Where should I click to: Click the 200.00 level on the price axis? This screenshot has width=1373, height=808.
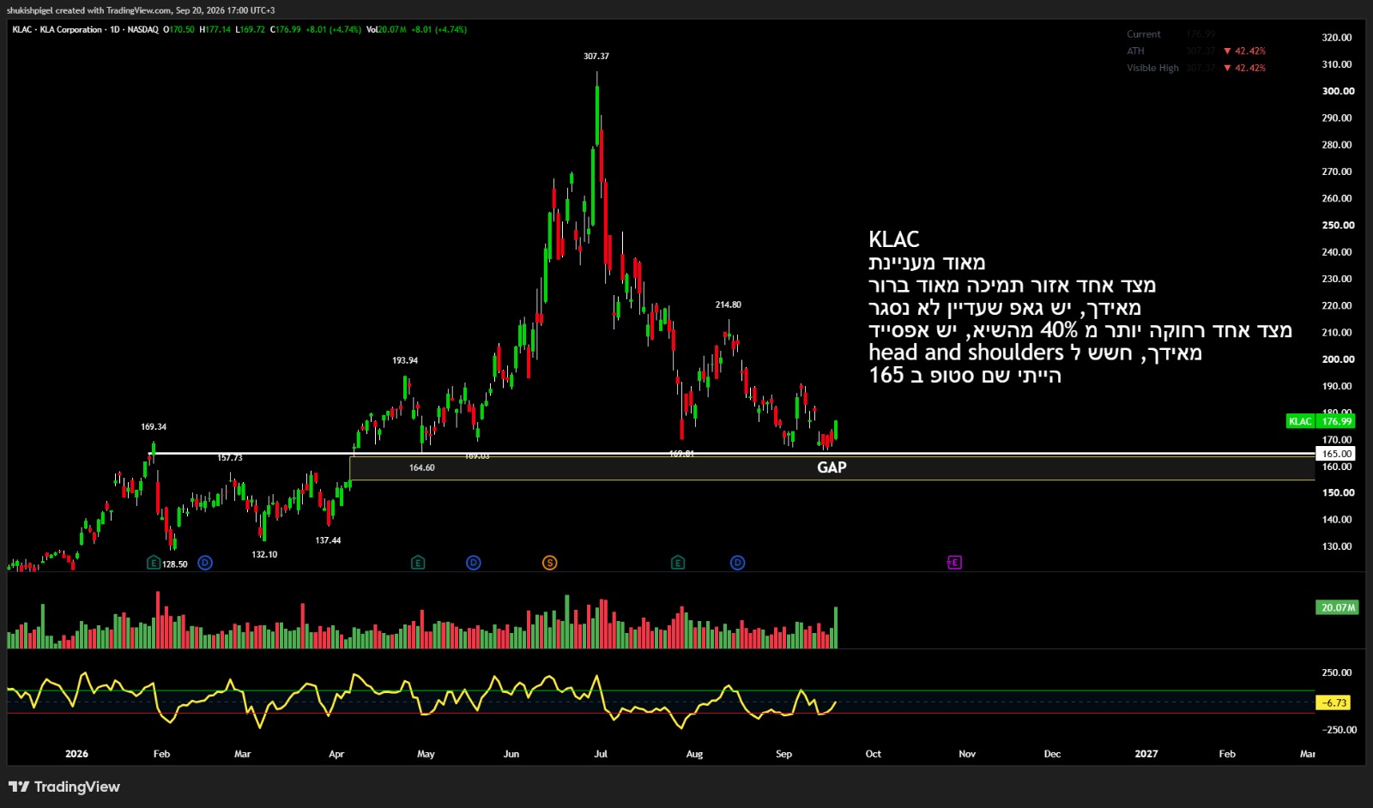pyautogui.click(x=1338, y=359)
